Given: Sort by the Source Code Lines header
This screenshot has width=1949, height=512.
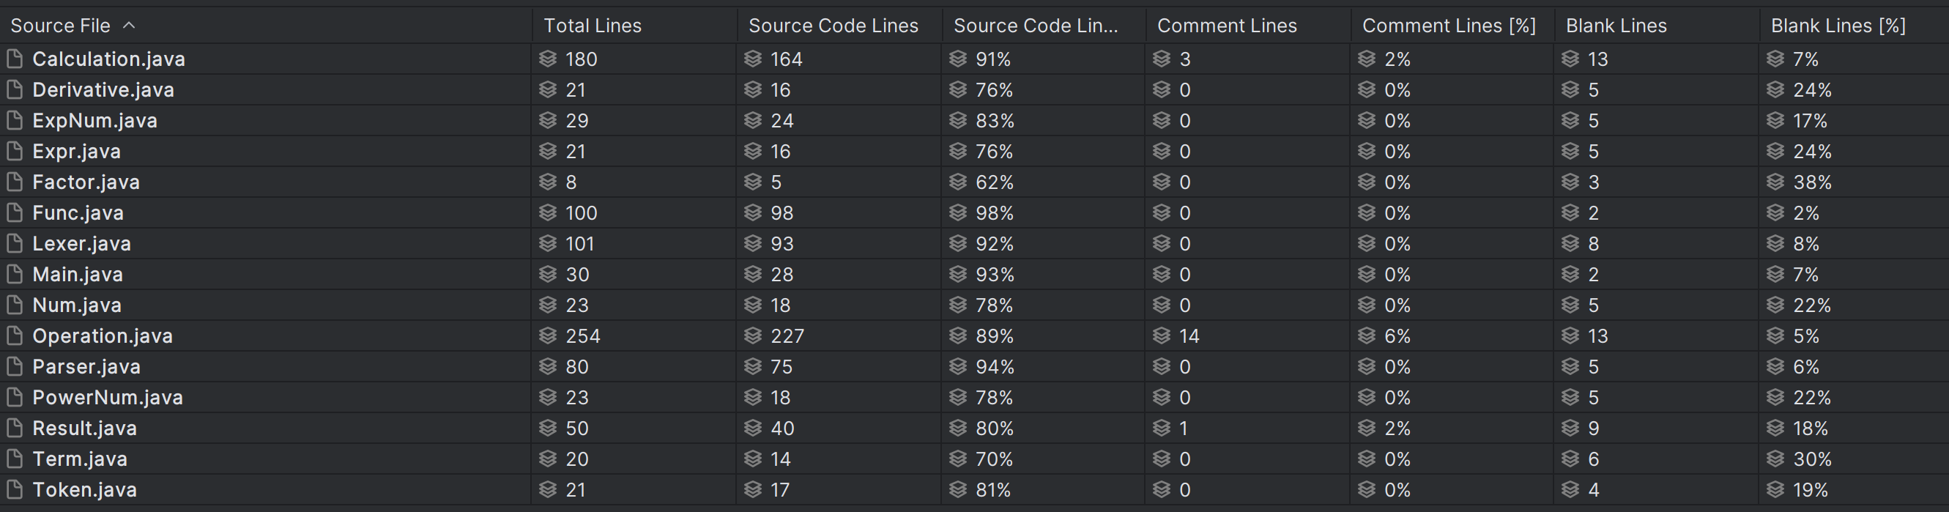Looking at the screenshot, I should tap(833, 26).
